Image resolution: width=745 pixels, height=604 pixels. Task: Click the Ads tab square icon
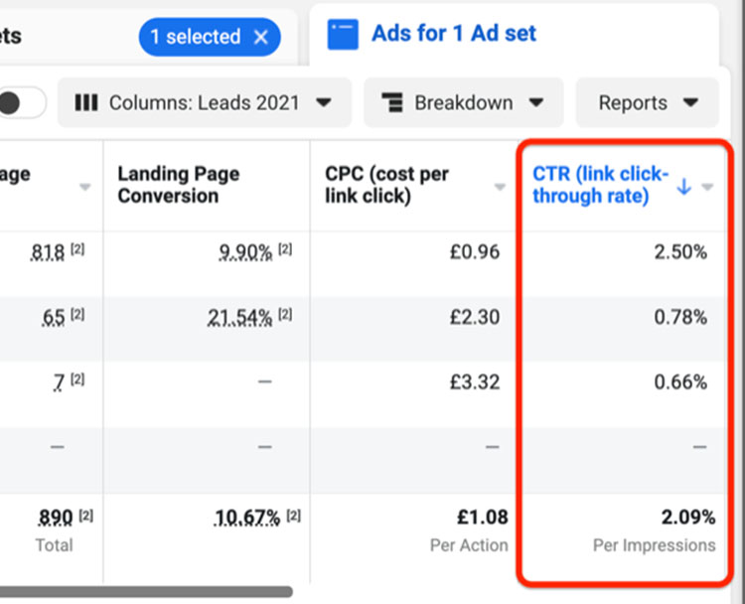pyautogui.click(x=342, y=35)
